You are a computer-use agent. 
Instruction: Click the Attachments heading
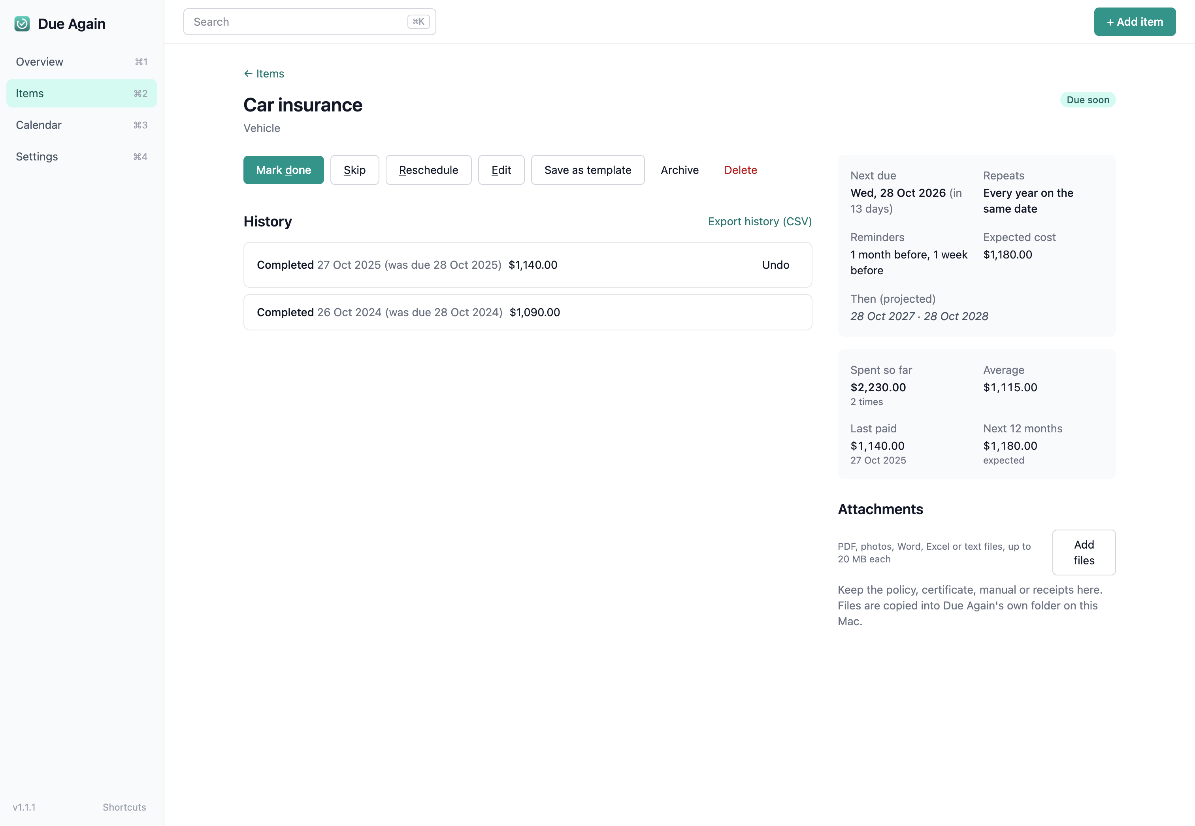[880, 509]
